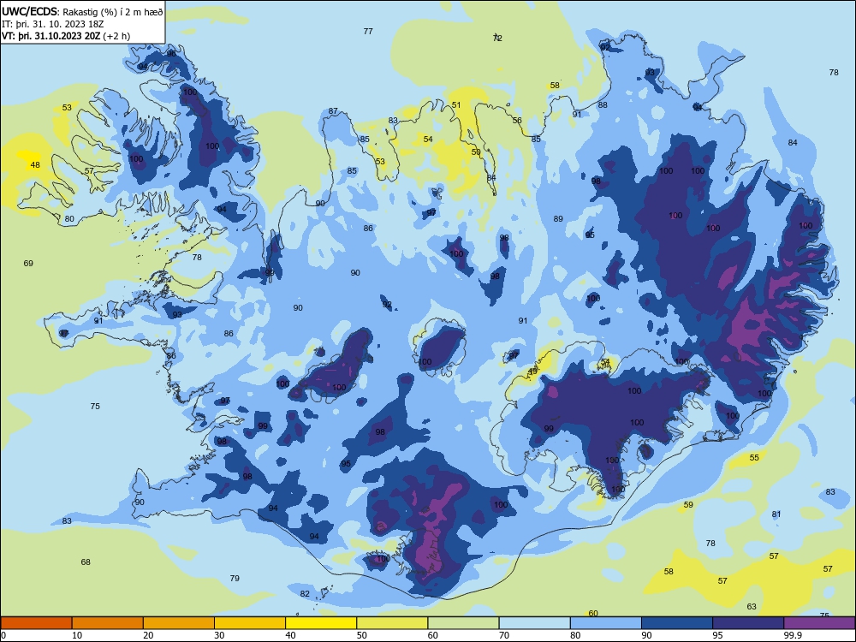This screenshot has width=856, height=642.
Task: Click the humidity value 92 in central Iceland
Action: (x=387, y=305)
